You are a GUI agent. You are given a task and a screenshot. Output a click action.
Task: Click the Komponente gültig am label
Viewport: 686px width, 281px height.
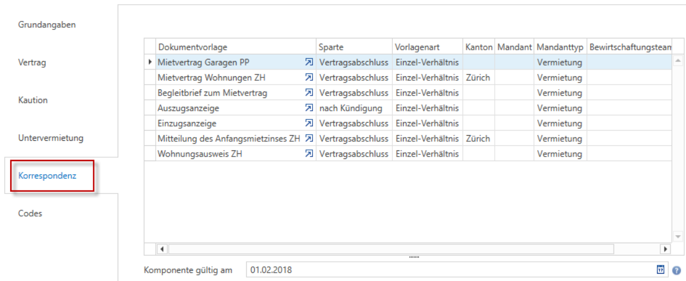188,270
